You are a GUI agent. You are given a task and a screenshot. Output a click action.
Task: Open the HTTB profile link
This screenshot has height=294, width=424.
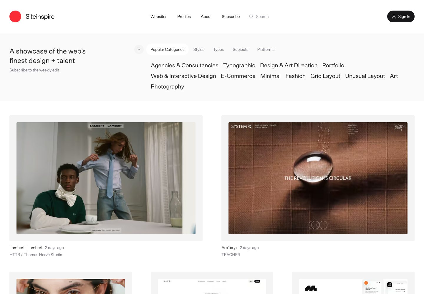coord(15,255)
